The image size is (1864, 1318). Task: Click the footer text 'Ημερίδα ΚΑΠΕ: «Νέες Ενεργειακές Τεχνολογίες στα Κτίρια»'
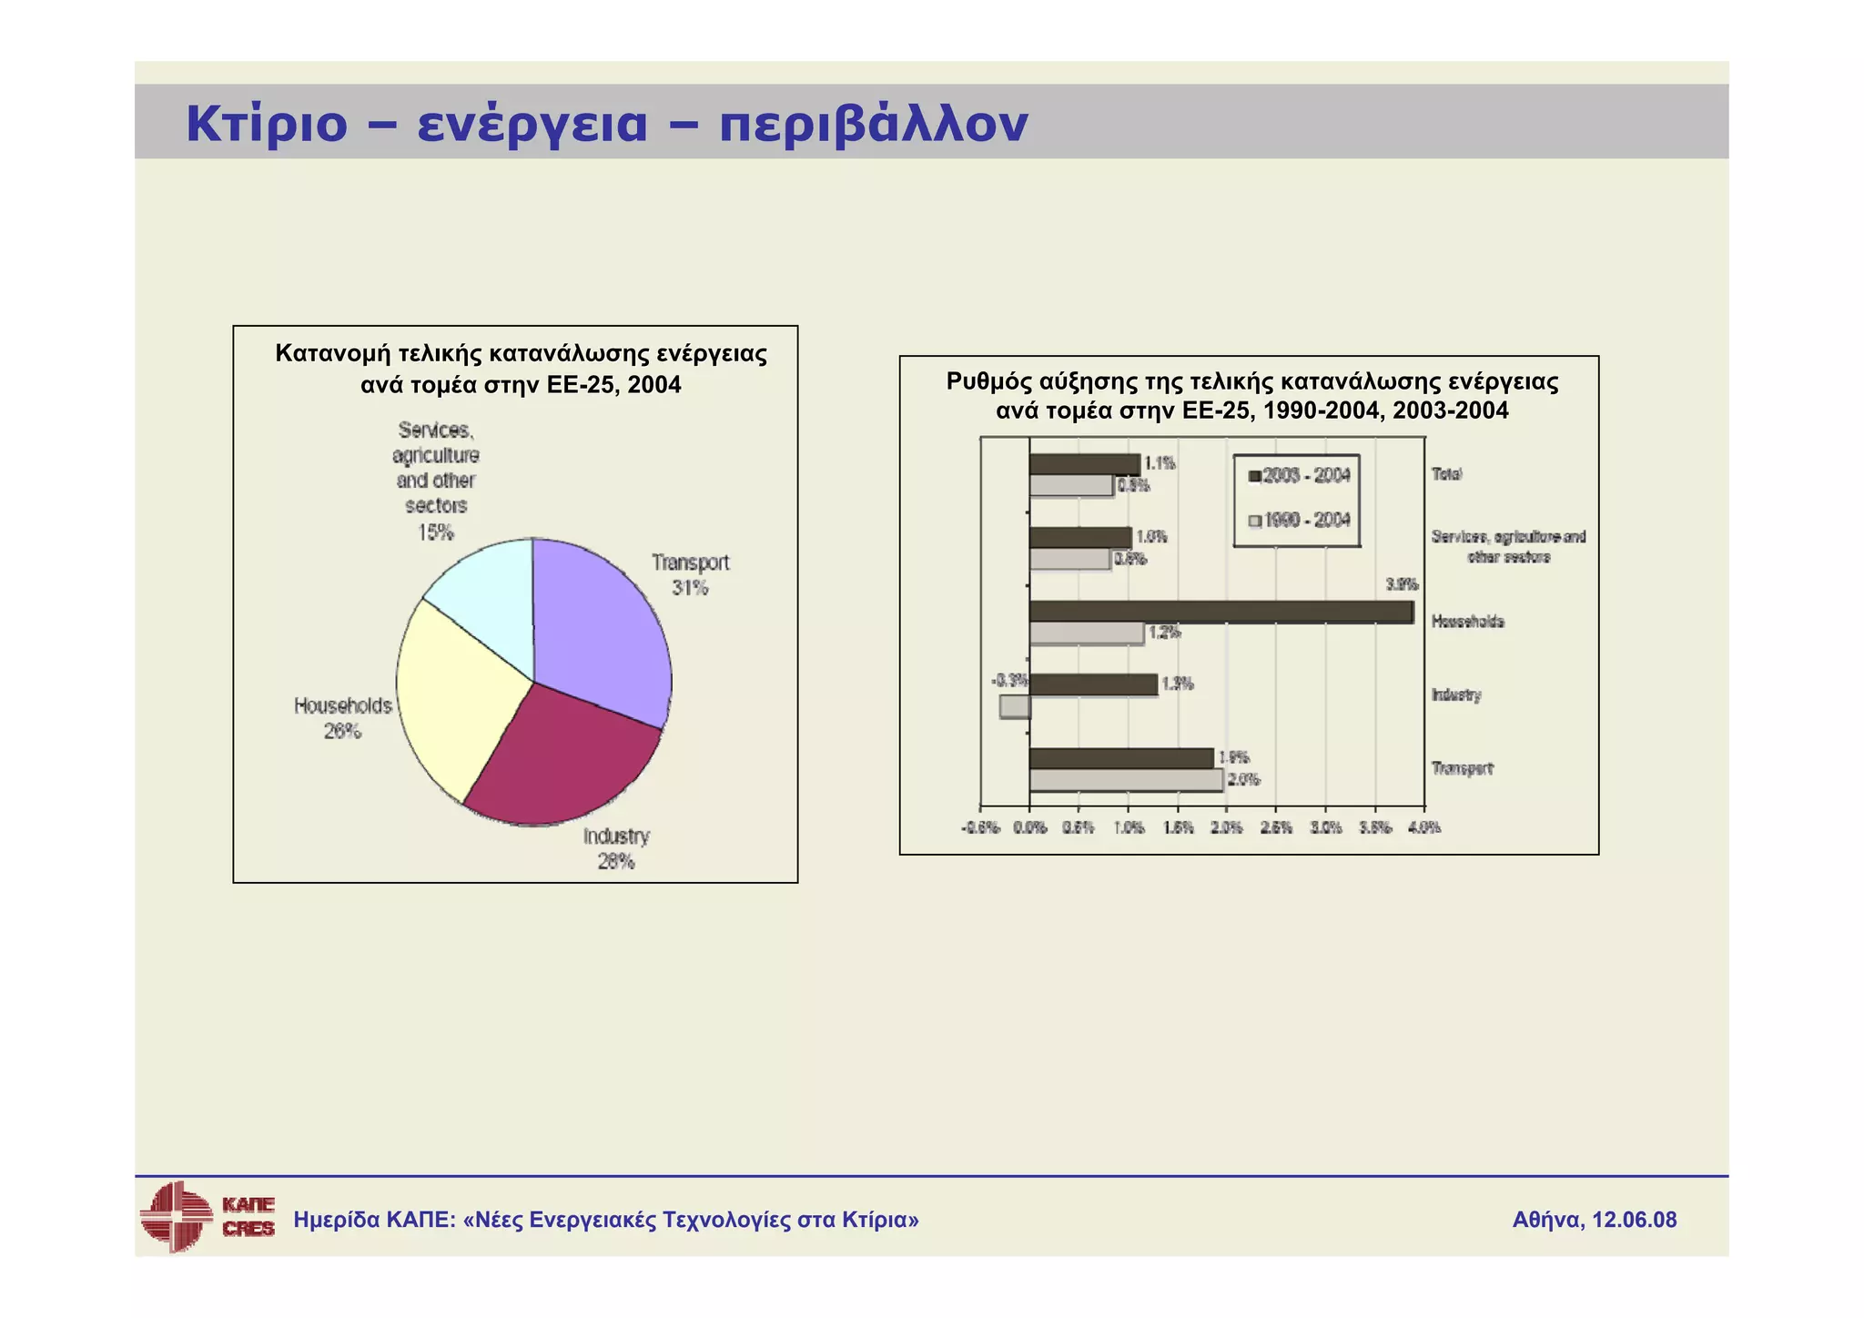tap(606, 1220)
